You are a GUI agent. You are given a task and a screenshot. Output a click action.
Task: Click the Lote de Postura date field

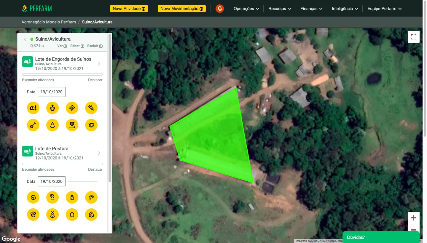pyautogui.click(x=52, y=181)
